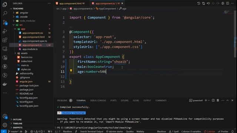237x133 pixels.
Task: Add a new terminal with plus icon
Action: [206, 100]
